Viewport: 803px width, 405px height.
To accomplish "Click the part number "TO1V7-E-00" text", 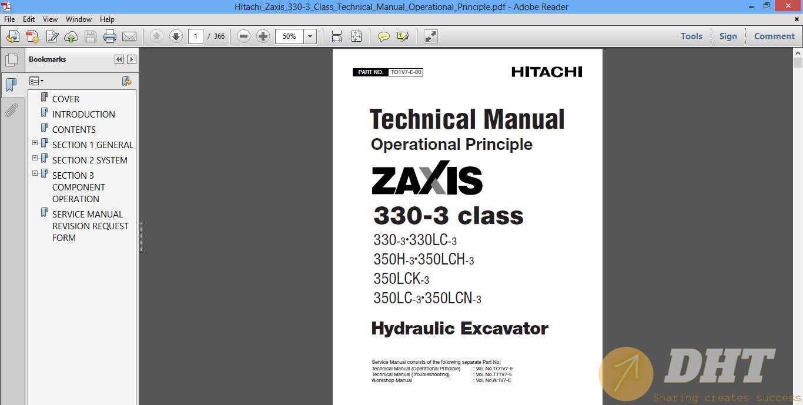I will pyautogui.click(x=406, y=72).
